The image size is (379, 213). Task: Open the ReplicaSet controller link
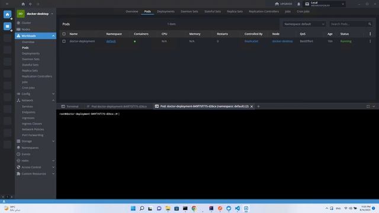pyautogui.click(x=251, y=41)
